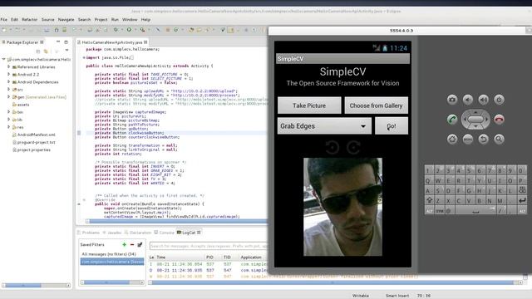Remove the selected LogCat filter
Viewport: 532px width, 299px height.
click(x=132, y=244)
